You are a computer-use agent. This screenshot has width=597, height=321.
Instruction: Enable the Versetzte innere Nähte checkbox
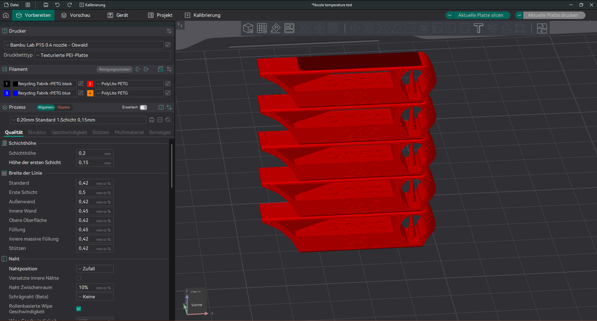[x=79, y=278]
